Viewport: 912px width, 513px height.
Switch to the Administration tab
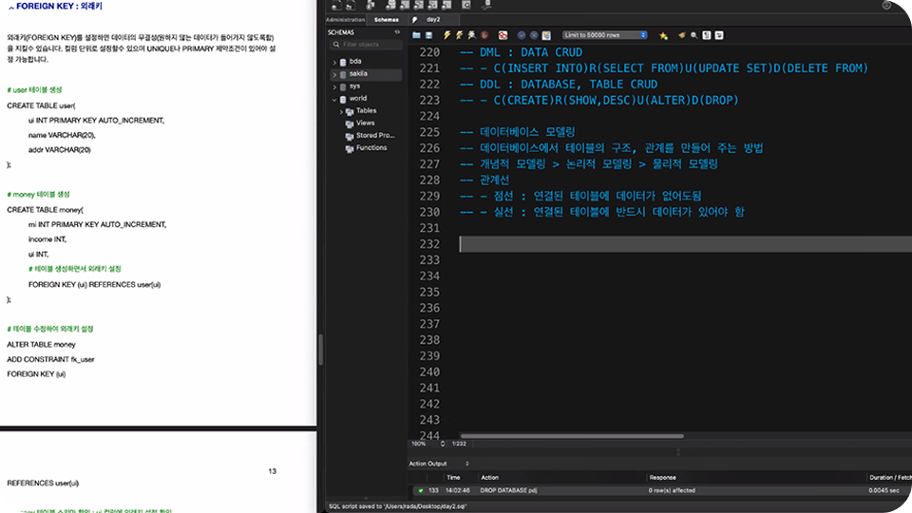pos(346,20)
